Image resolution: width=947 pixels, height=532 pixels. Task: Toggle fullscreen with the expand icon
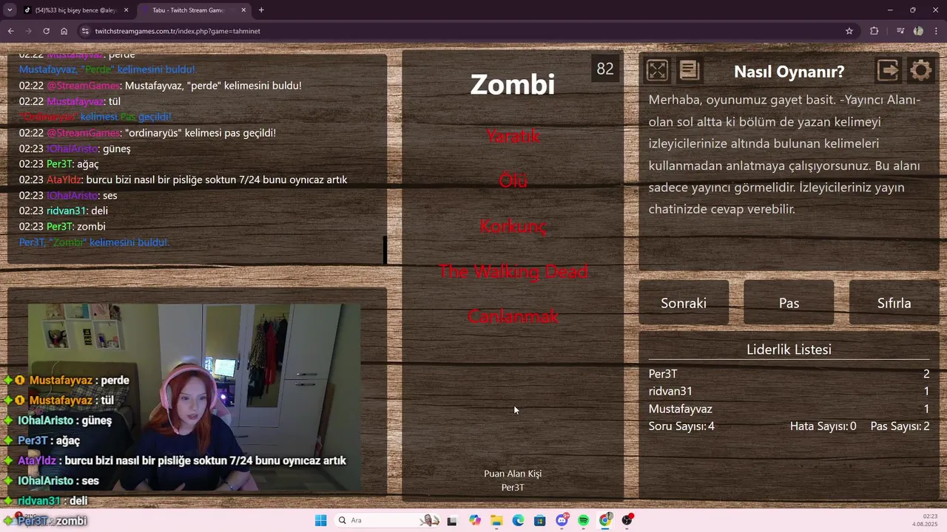(x=657, y=70)
